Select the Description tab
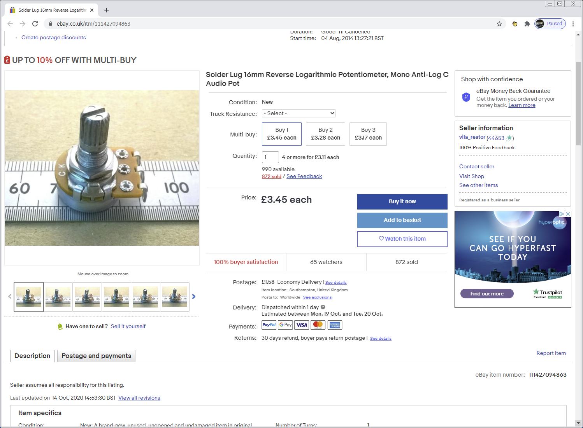583x428 pixels. pyautogui.click(x=32, y=356)
